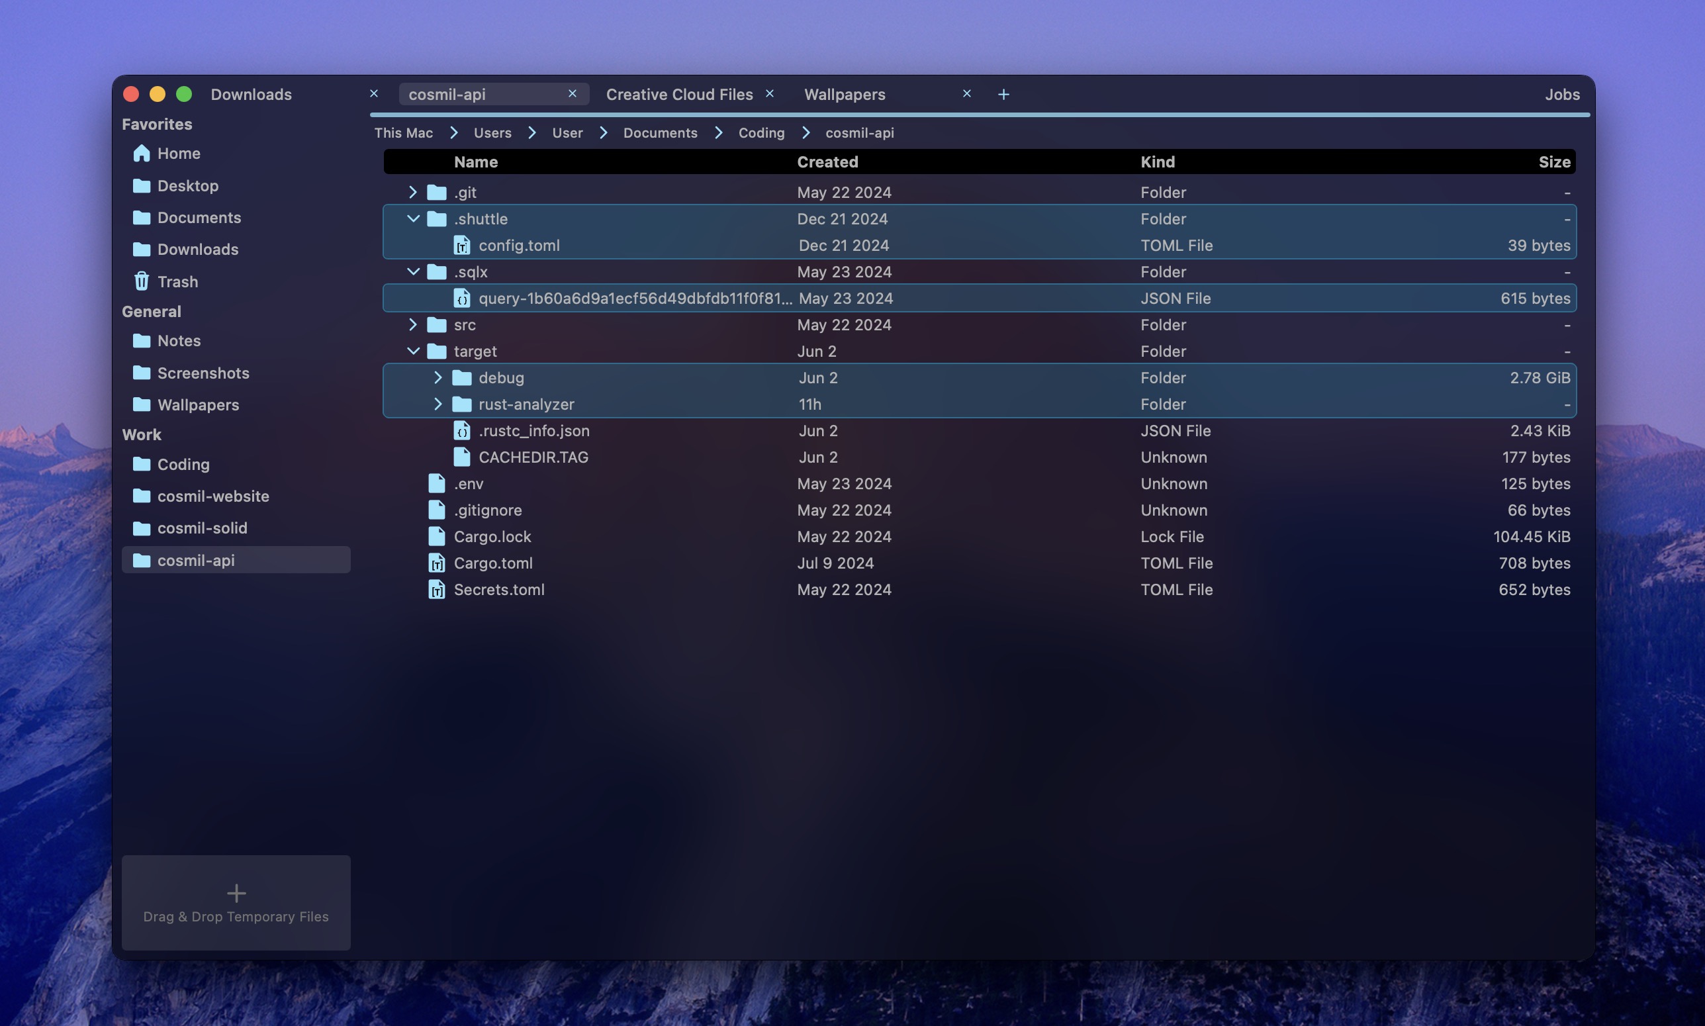Open cosmil-website in the Work sidebar
The width and height of the screenshot is (1705, 1026).
click(x=213, y=496)
